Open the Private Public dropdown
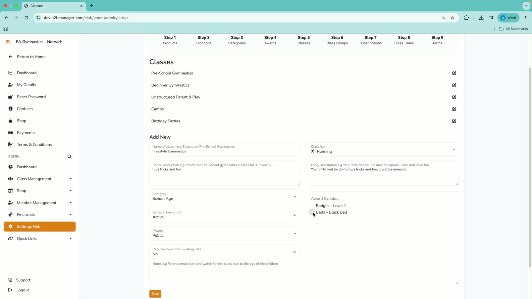This screenshot has width=532, height=299. (x=224, y=234)
